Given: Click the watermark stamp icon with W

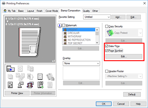Looking at the screenshot, I should 40,77.
